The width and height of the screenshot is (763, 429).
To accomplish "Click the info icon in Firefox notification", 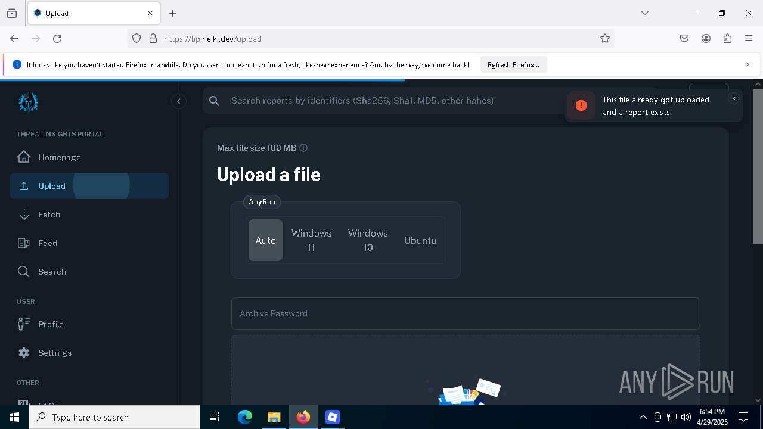I will 17,64.
